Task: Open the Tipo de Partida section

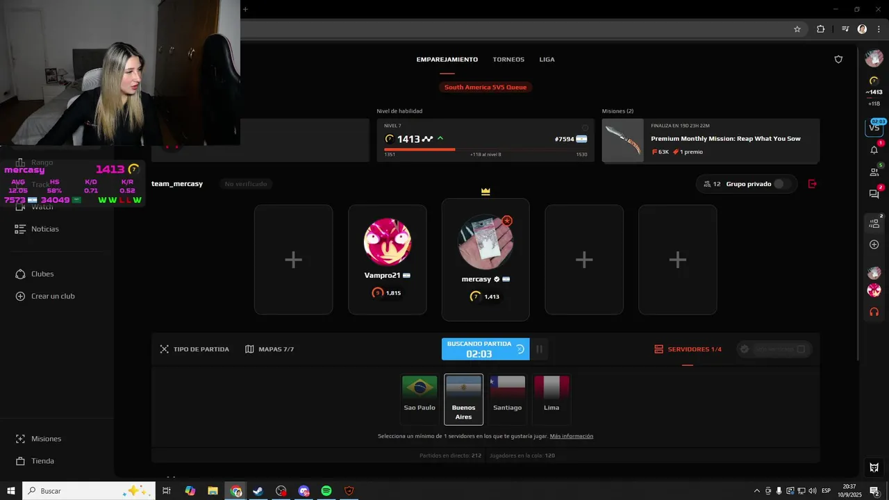Action: [194, 349]
